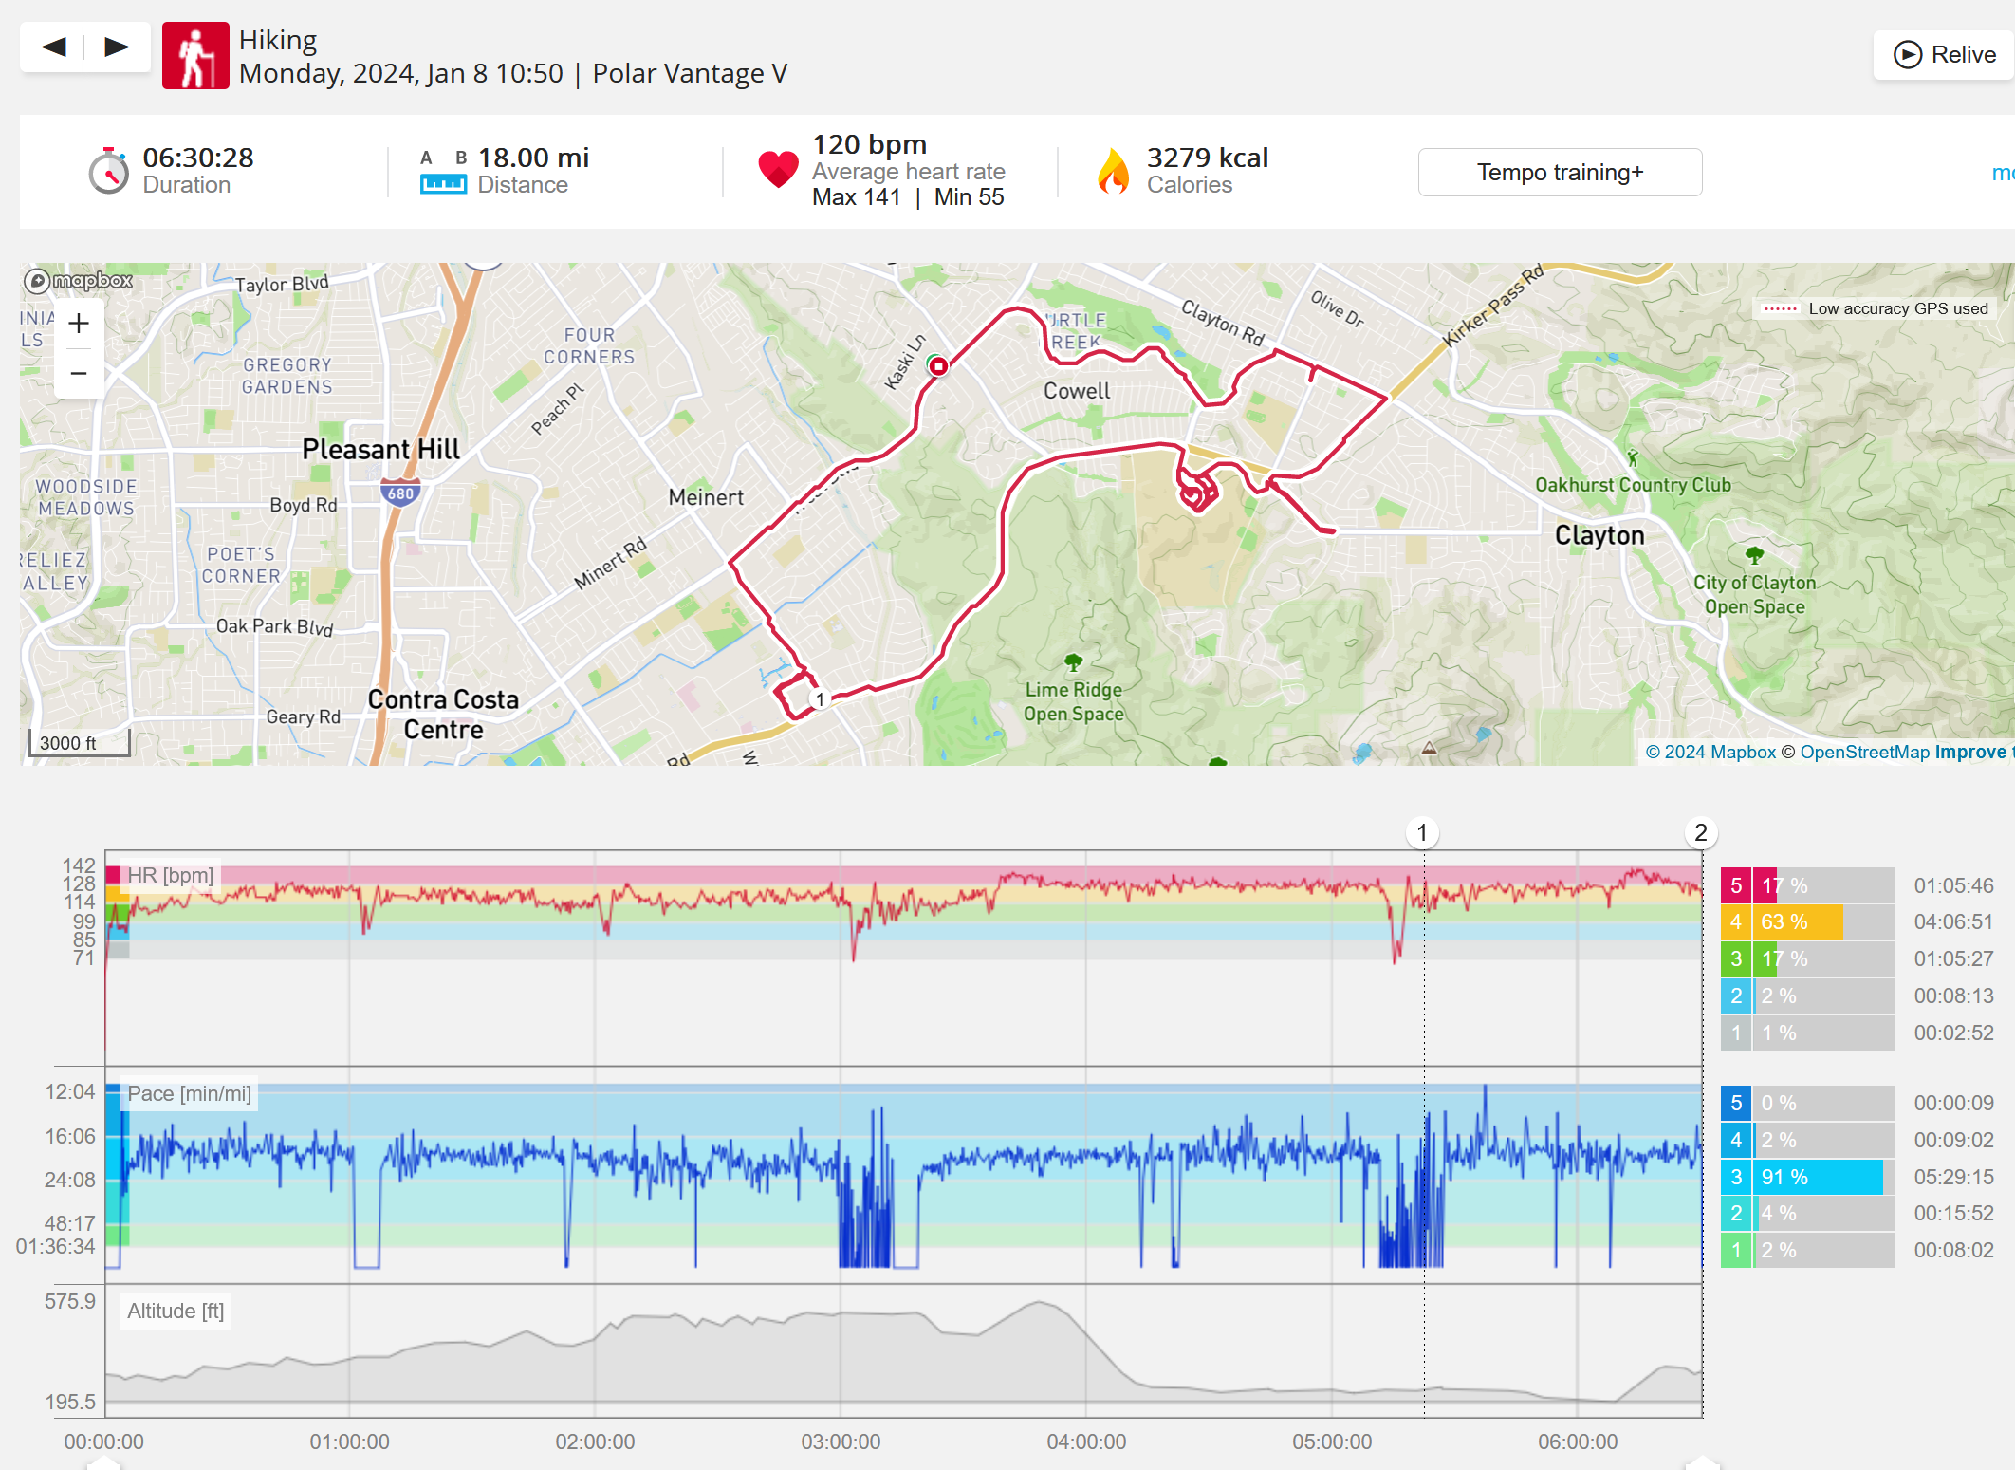Zoom in on the map
This screenshot has width=2015, height=1470.
point(79,324)
